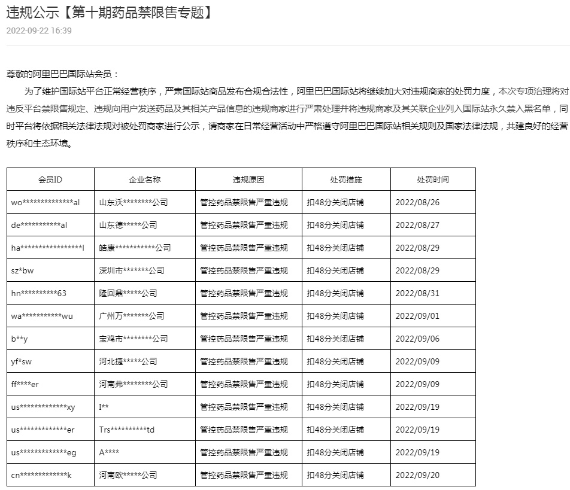Click penalty date 2022/09/20
The height and width of the screenshot is (490, 570).
(x=417, y=475)
